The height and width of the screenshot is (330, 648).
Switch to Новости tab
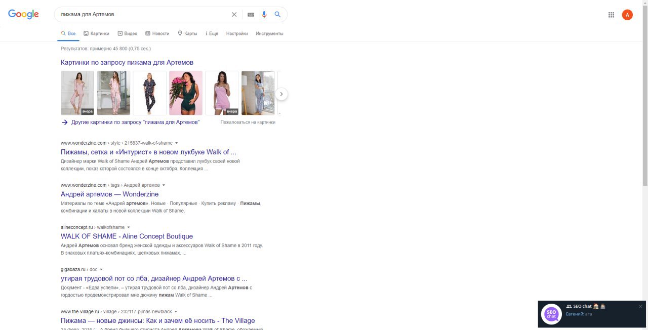[x=157, y=33]
